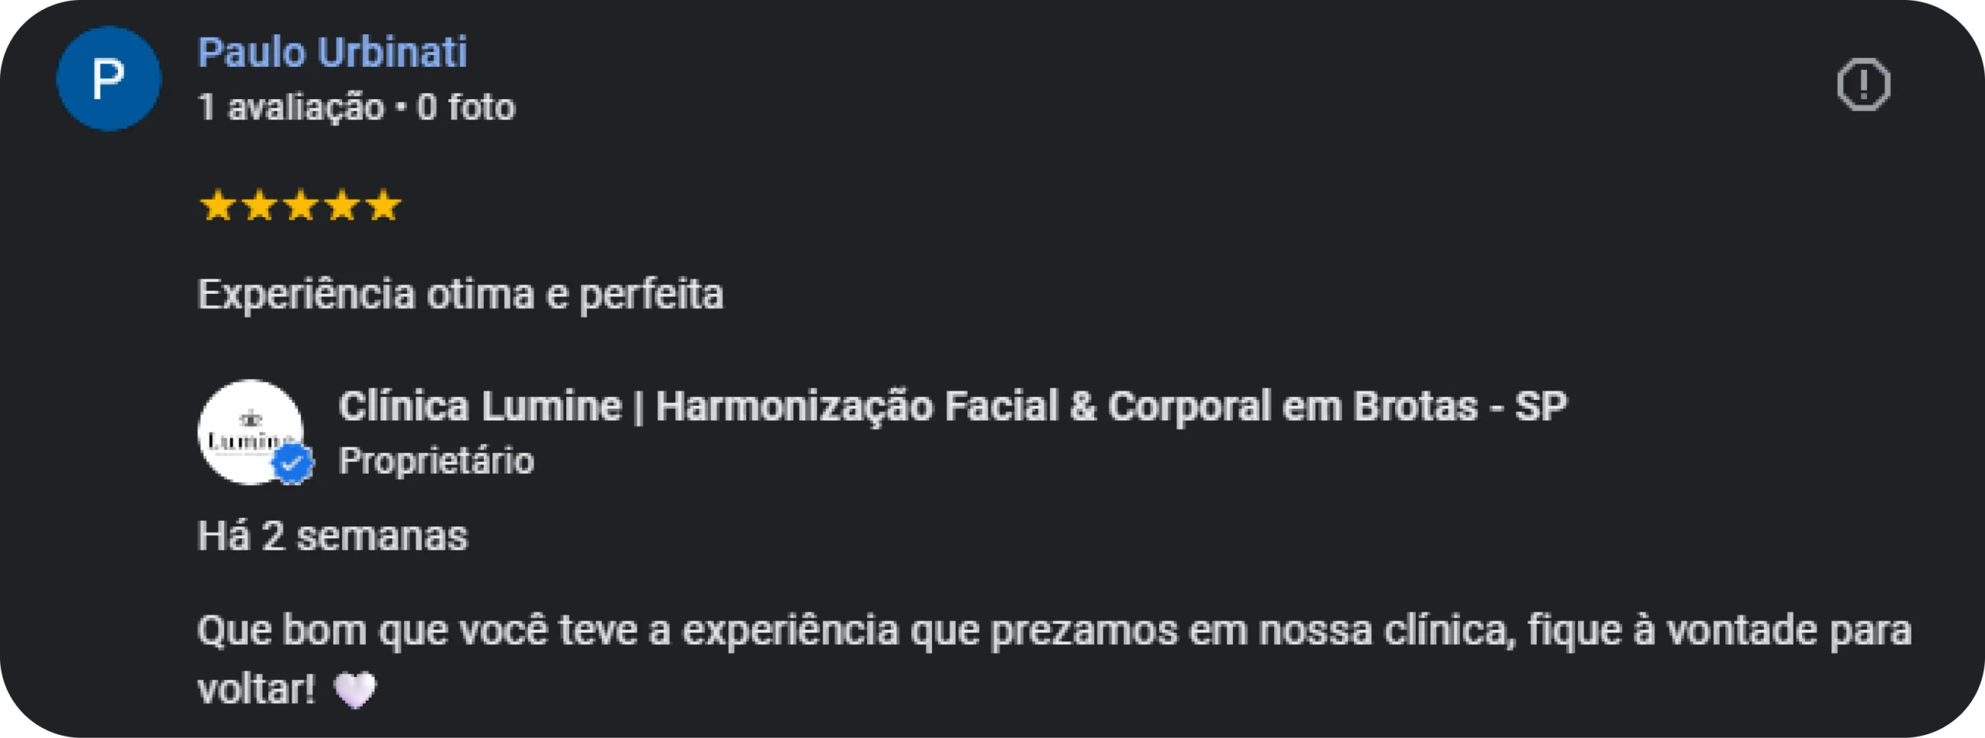Click the fifth yellow rating star
This screenshot has height=738, width=1985.
click(x=384, y=206)
